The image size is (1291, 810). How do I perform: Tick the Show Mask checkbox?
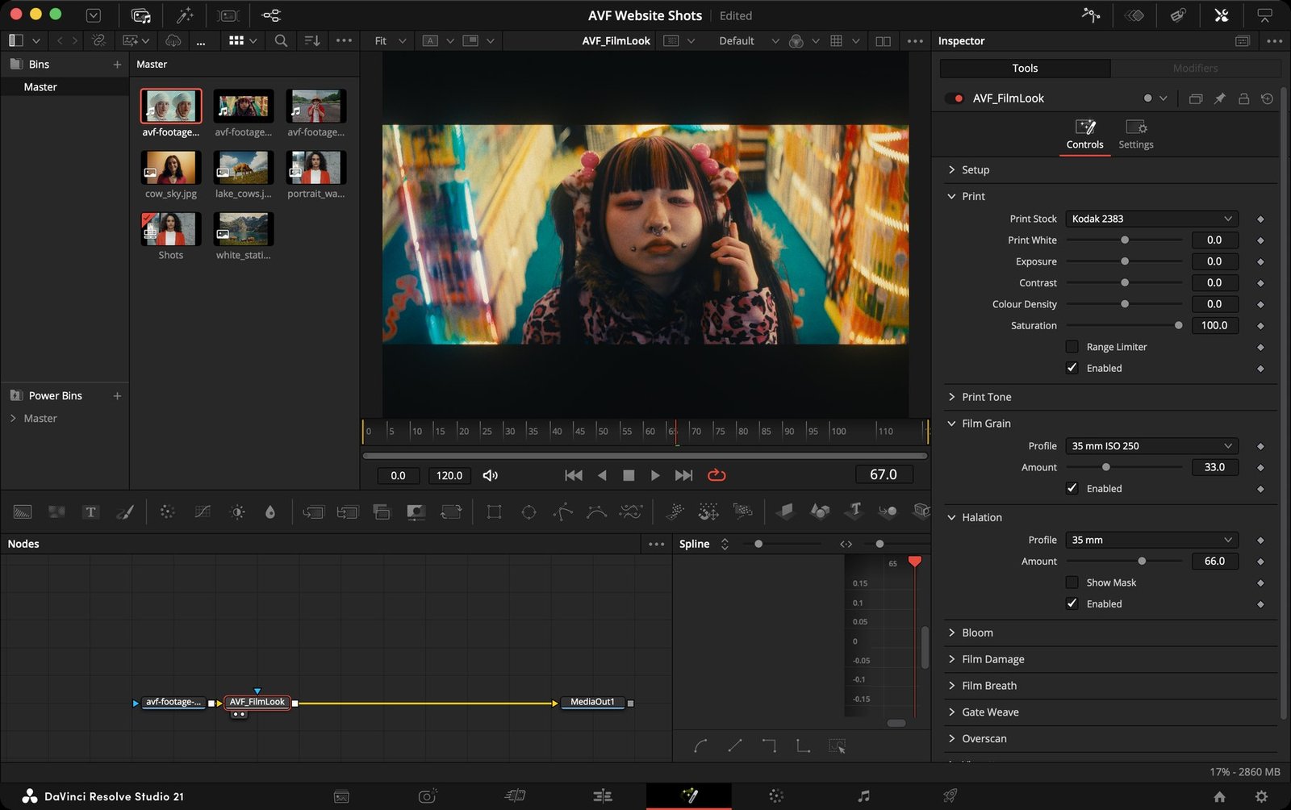(1072, 582)
